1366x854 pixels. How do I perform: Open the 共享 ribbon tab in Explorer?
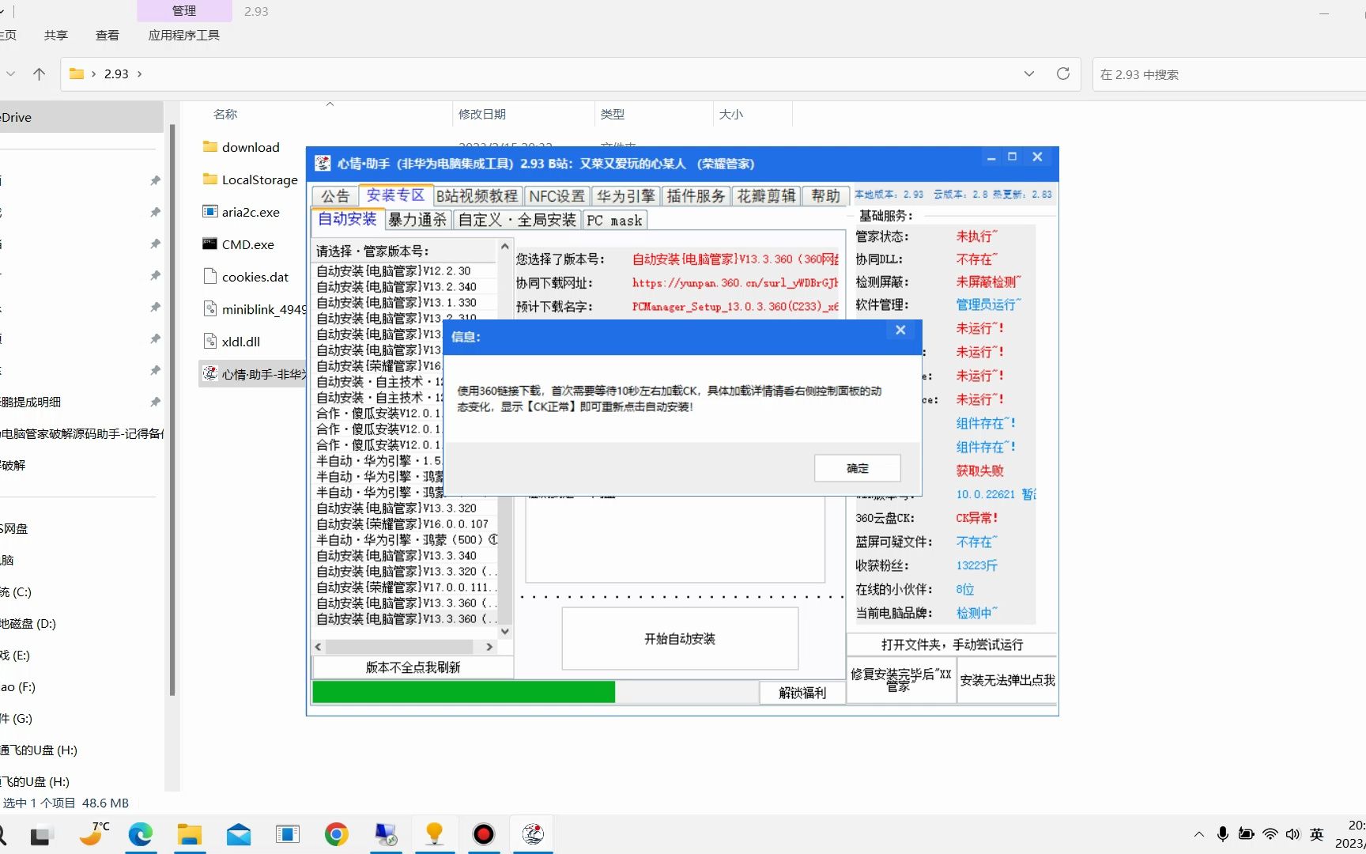pos(55,35)
